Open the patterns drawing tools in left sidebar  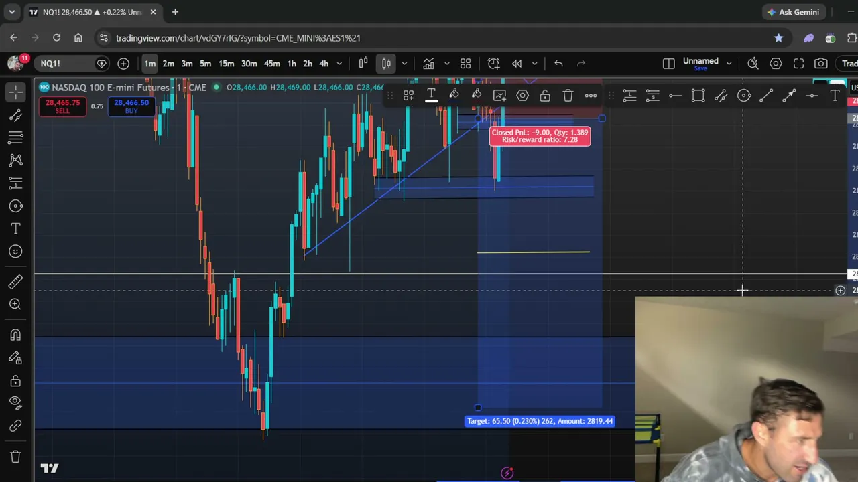pos(15,161)
